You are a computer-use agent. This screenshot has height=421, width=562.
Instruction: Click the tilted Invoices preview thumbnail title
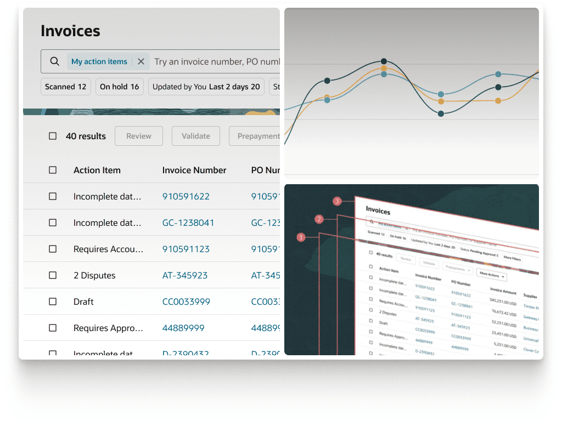click(378, 210)
